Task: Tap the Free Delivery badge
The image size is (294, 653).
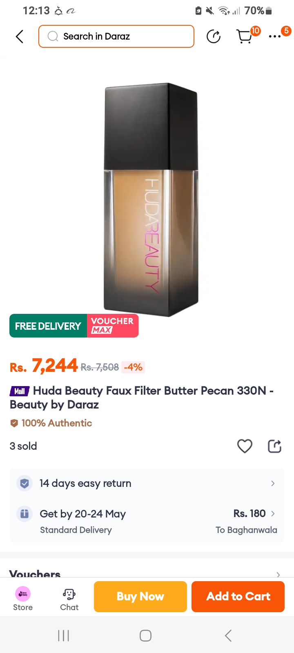Action: [x=48, y=326]
